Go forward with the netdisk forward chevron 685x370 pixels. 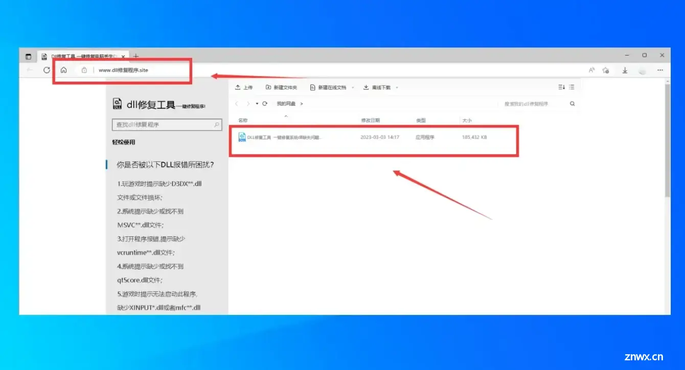248,104
